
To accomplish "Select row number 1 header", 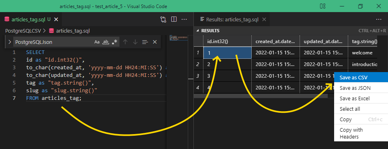I will 198,53.
